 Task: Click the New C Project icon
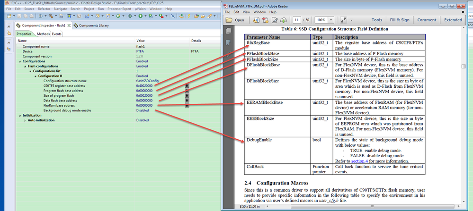[x=87, y=16]
